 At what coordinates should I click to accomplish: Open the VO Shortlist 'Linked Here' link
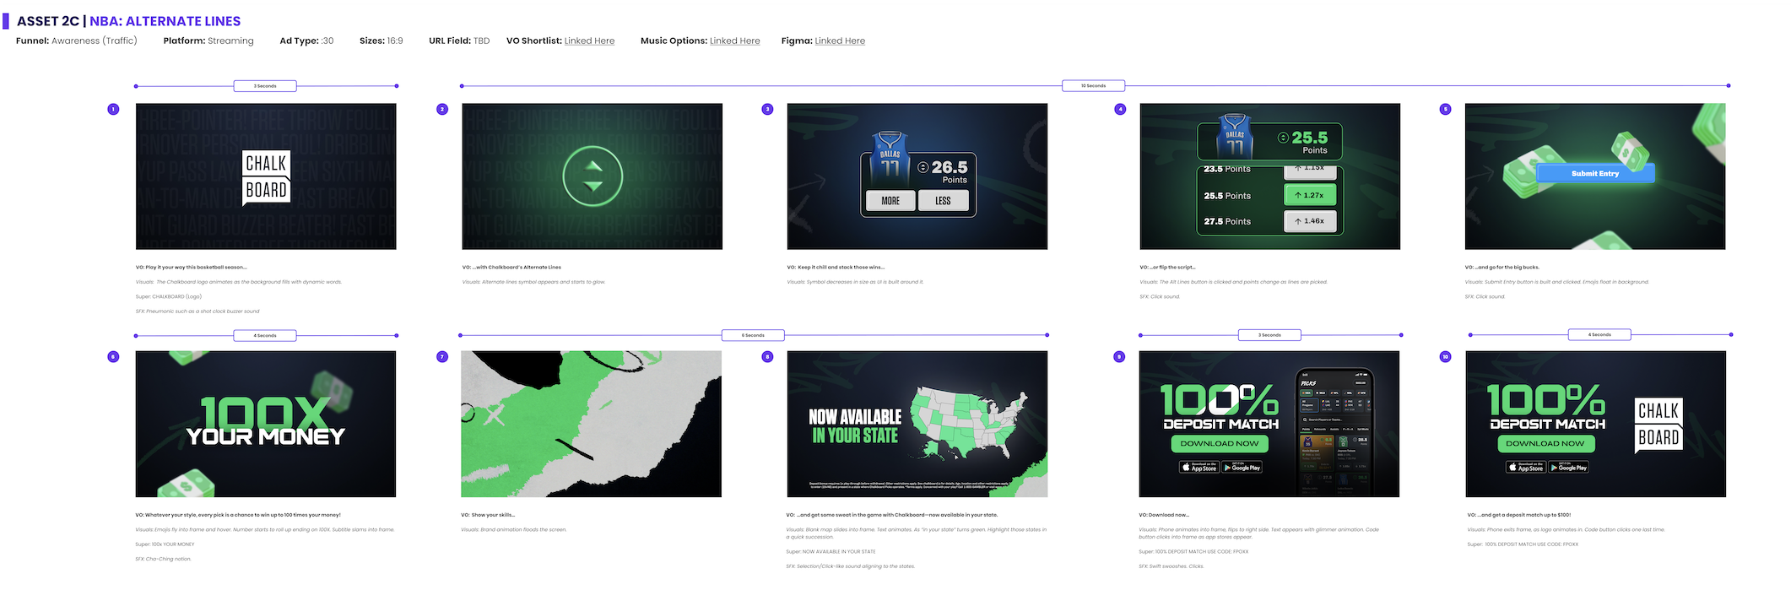[x=589, y=41]
